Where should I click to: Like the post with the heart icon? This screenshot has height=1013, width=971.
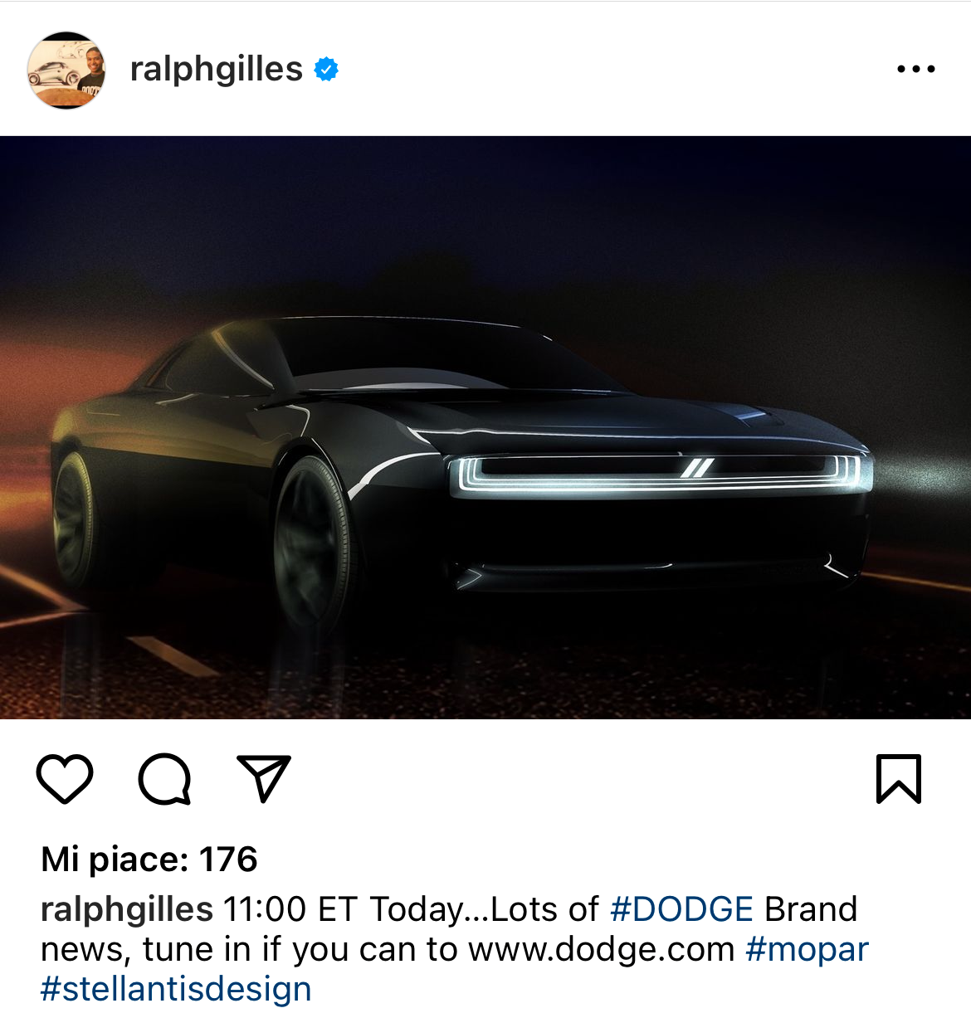(x=65, y=779)
